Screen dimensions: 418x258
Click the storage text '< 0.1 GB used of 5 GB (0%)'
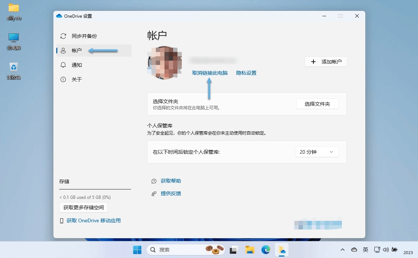(85, 197)
